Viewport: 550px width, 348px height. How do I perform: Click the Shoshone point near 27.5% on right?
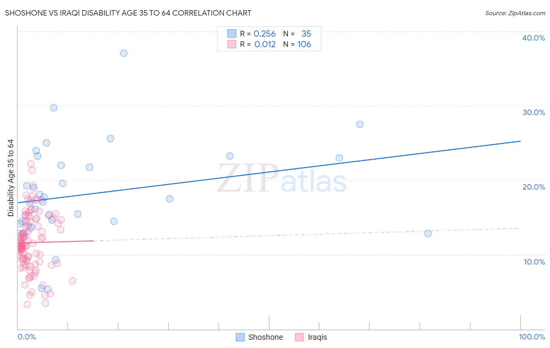(360, 124)
